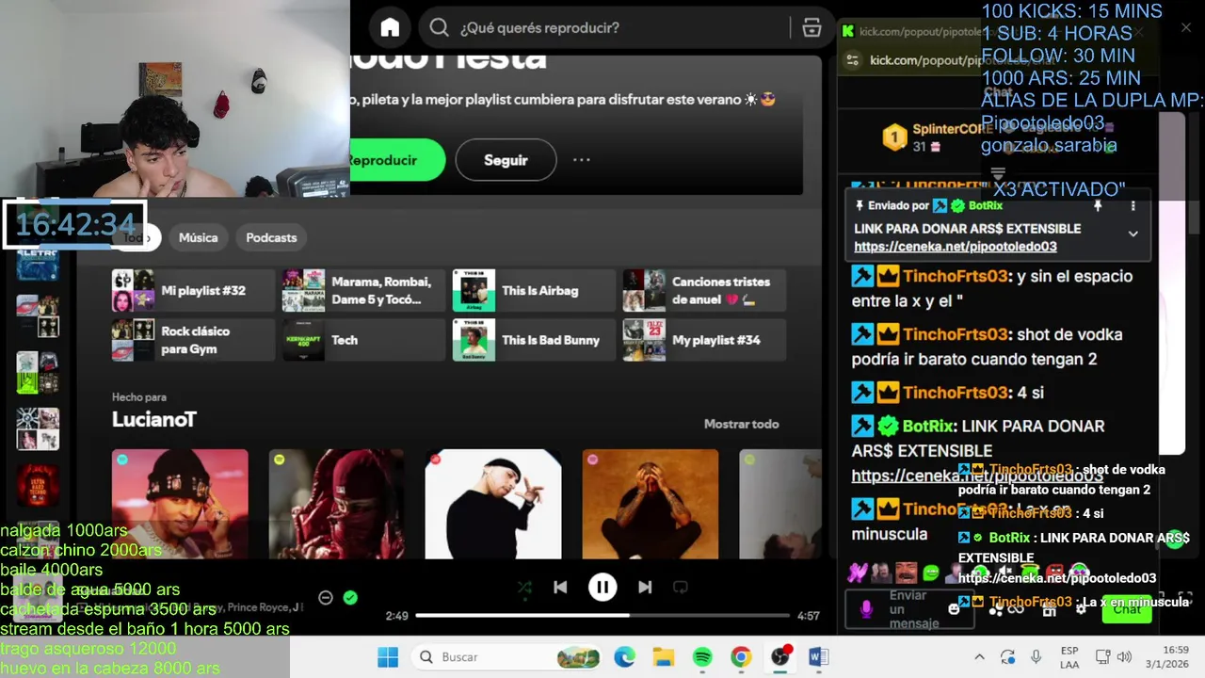Open fourth mix card with crouching man
Screen dimensions: 1205x678
[651, 504]
